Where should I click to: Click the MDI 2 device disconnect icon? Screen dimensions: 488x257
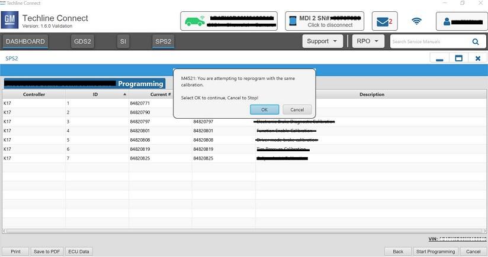click(x=292, y=21)
